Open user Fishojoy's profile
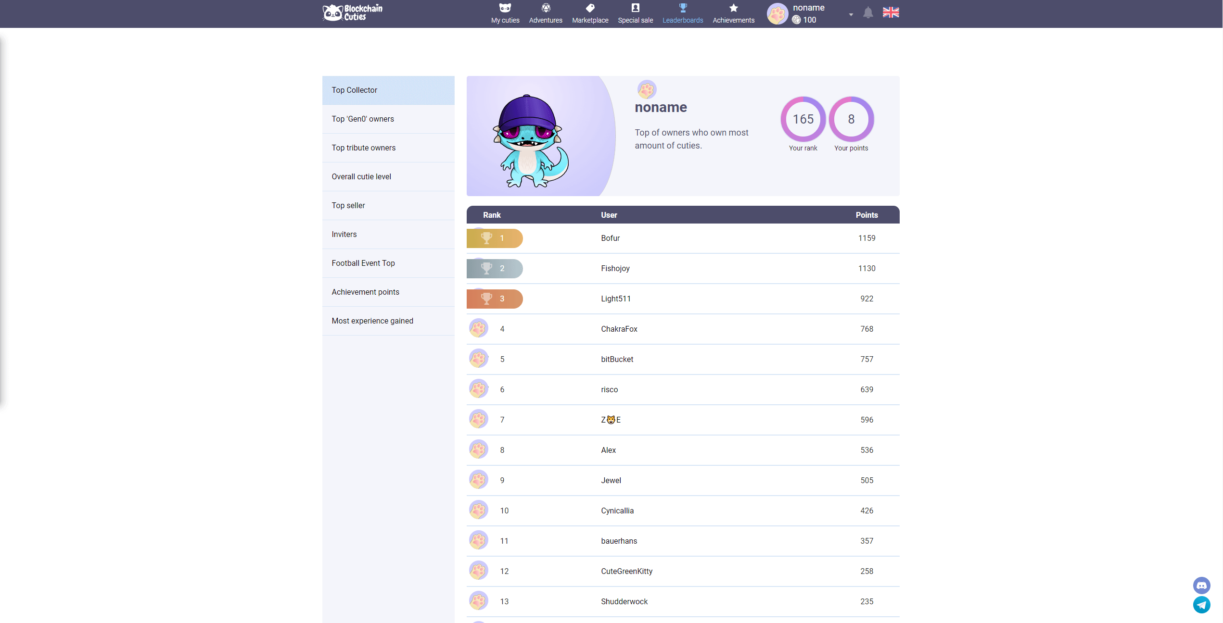This screenshot has height=623, width=1223. [615, 269]
